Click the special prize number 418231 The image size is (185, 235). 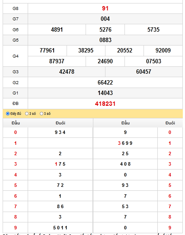[x=105, y=104]
